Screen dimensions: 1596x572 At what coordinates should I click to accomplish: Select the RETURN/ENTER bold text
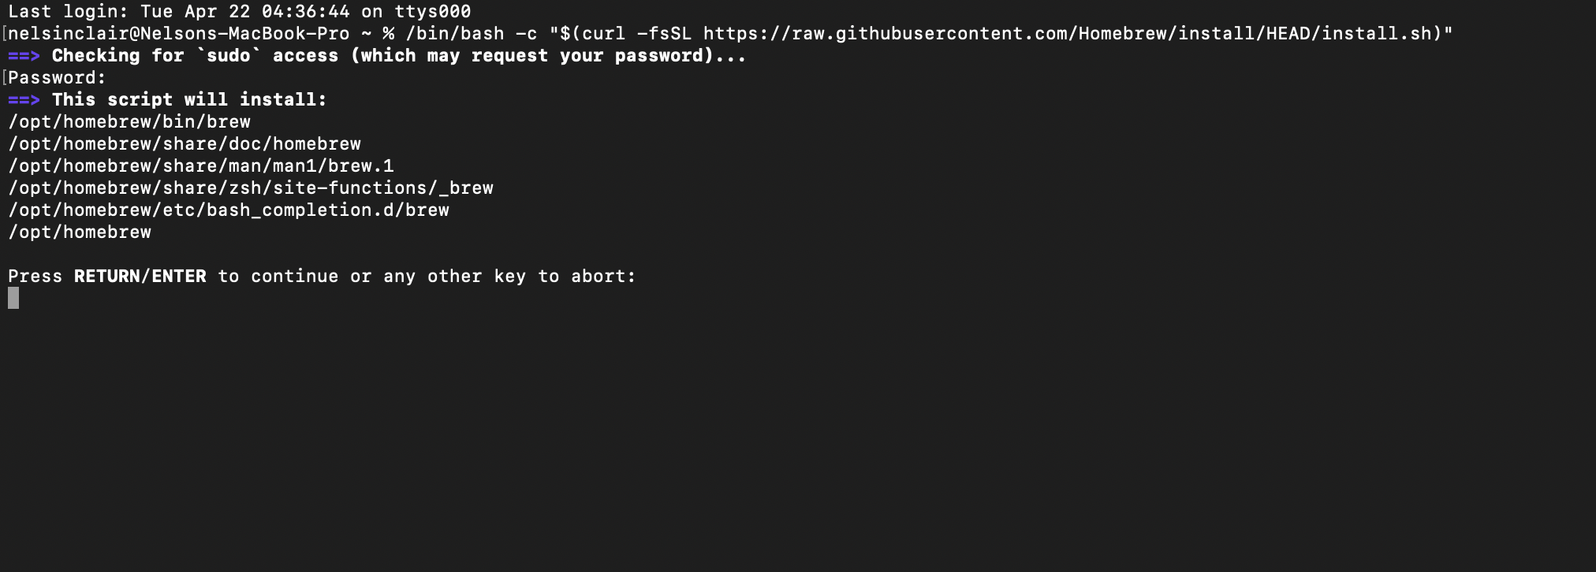140,277
